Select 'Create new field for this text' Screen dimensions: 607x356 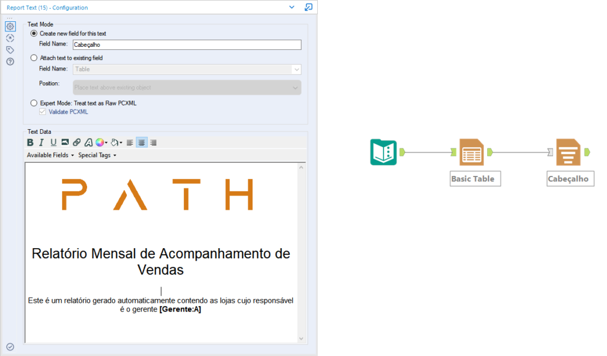click(x=34, y=34)
